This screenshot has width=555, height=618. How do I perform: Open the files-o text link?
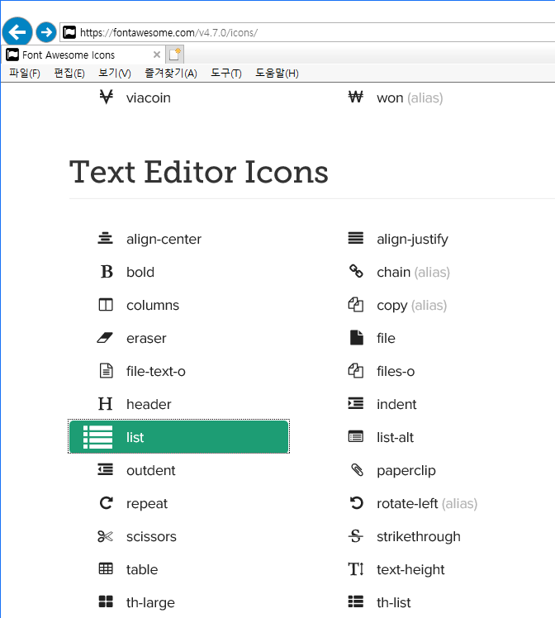[396, 371]
